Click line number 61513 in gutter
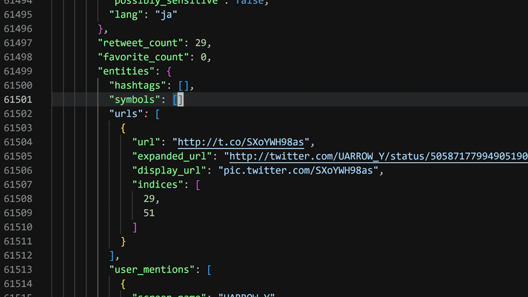Image resolution: width=528 pixels, height=297 pixels. tap(18, 269)
